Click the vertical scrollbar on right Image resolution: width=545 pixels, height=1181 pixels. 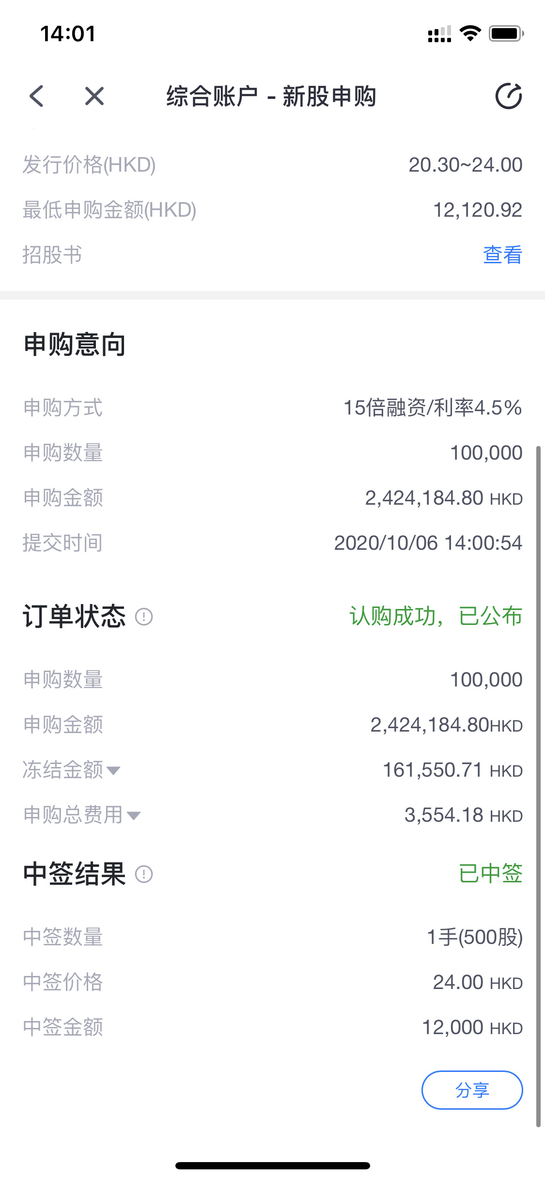[538, 786]
